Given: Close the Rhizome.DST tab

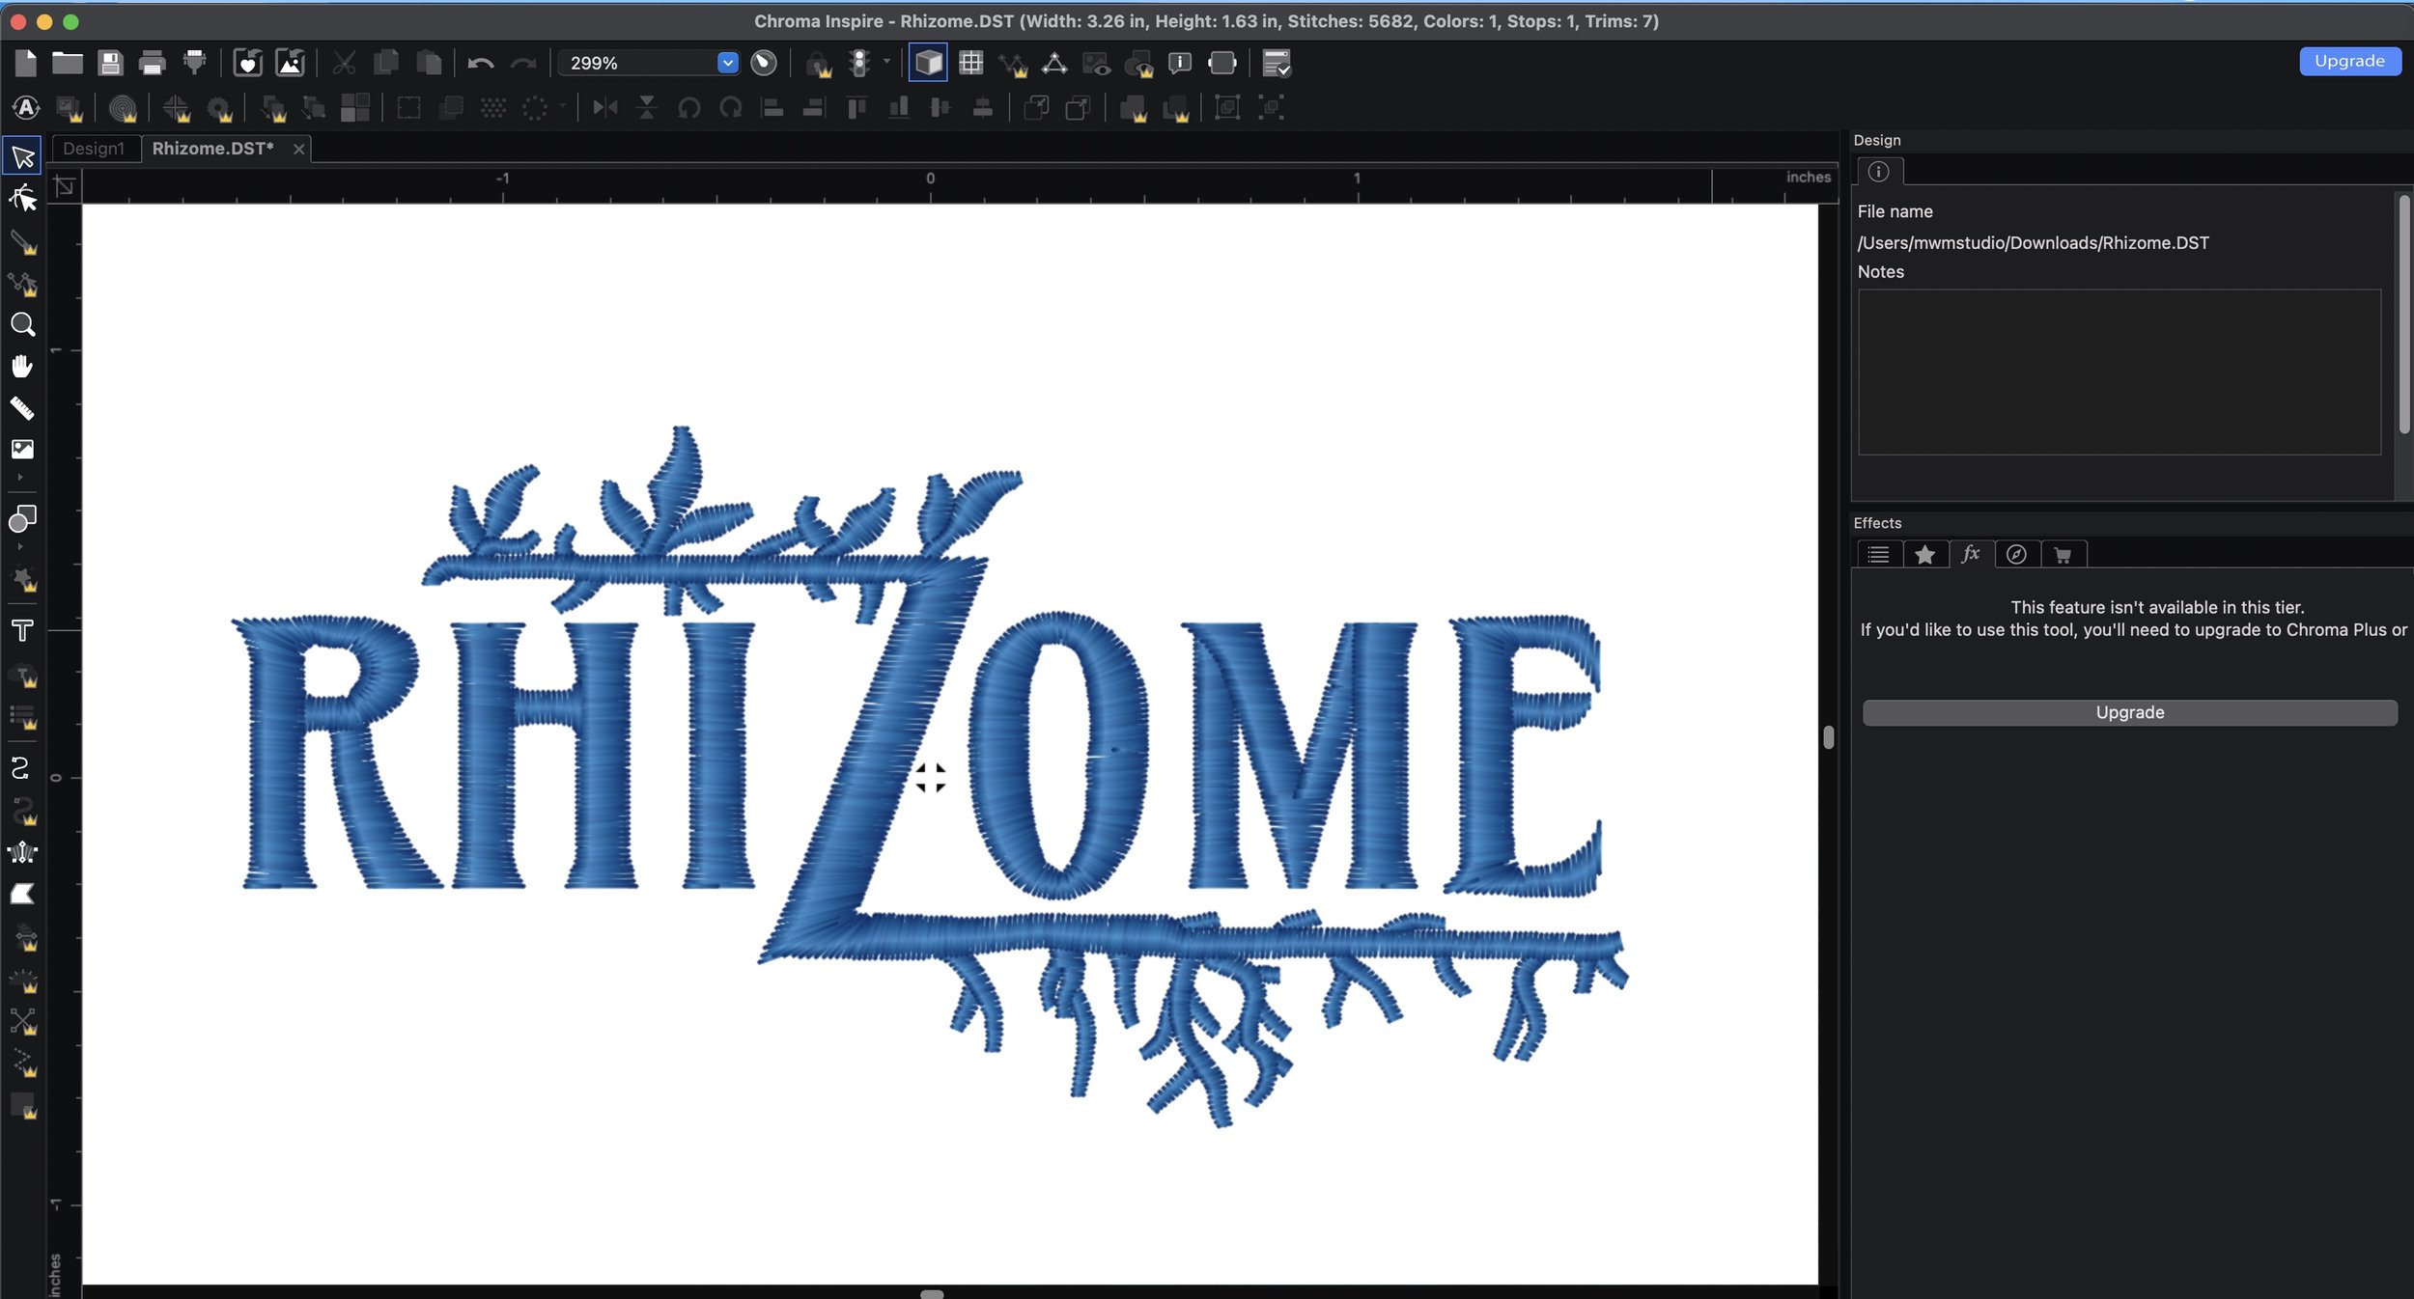Looking at the screenshot, I should tap(298, 149).
